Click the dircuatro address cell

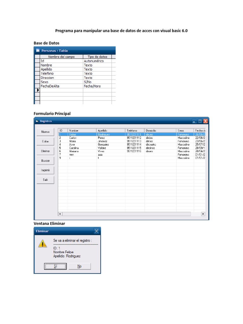[160, 144]
